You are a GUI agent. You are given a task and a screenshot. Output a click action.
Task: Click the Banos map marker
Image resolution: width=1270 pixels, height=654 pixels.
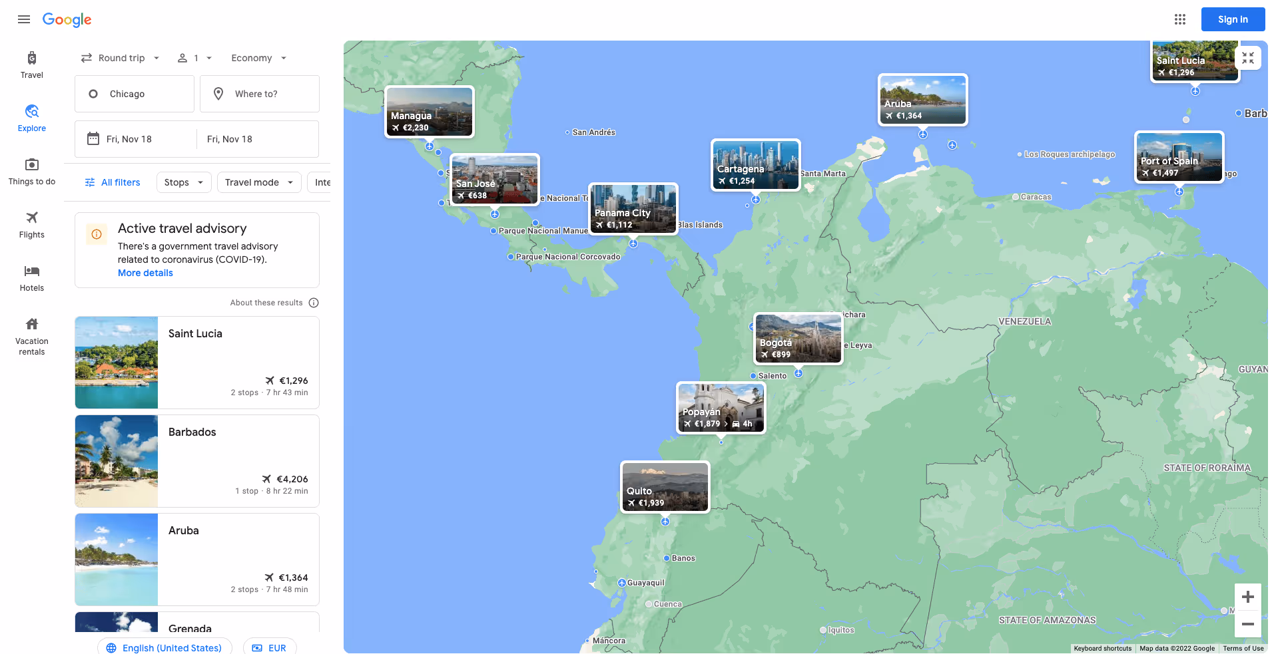tap(667, 558)
